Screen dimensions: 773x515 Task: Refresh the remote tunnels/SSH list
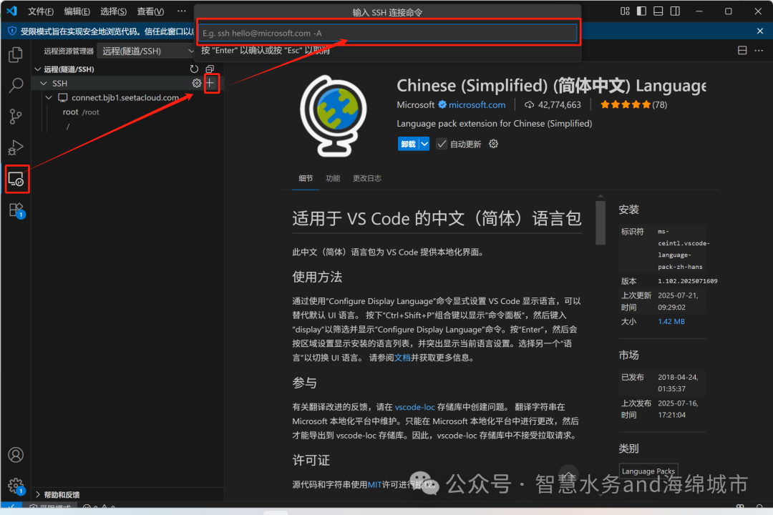tap(194, 69)
